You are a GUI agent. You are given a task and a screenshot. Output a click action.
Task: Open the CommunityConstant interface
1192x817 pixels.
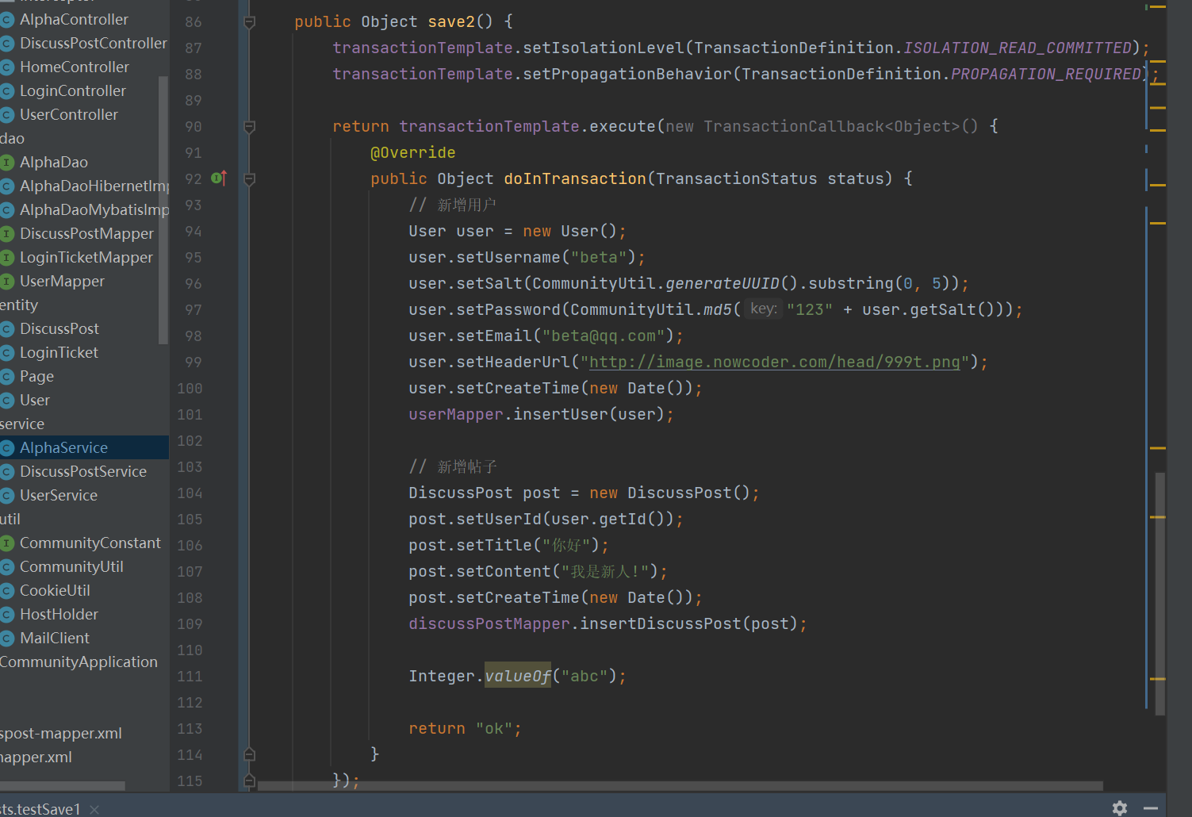(90, 543)
